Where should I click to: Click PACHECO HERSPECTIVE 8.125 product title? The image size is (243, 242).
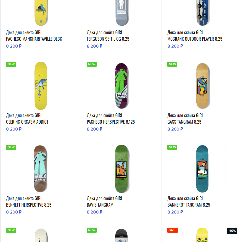(x=111, y=122)
